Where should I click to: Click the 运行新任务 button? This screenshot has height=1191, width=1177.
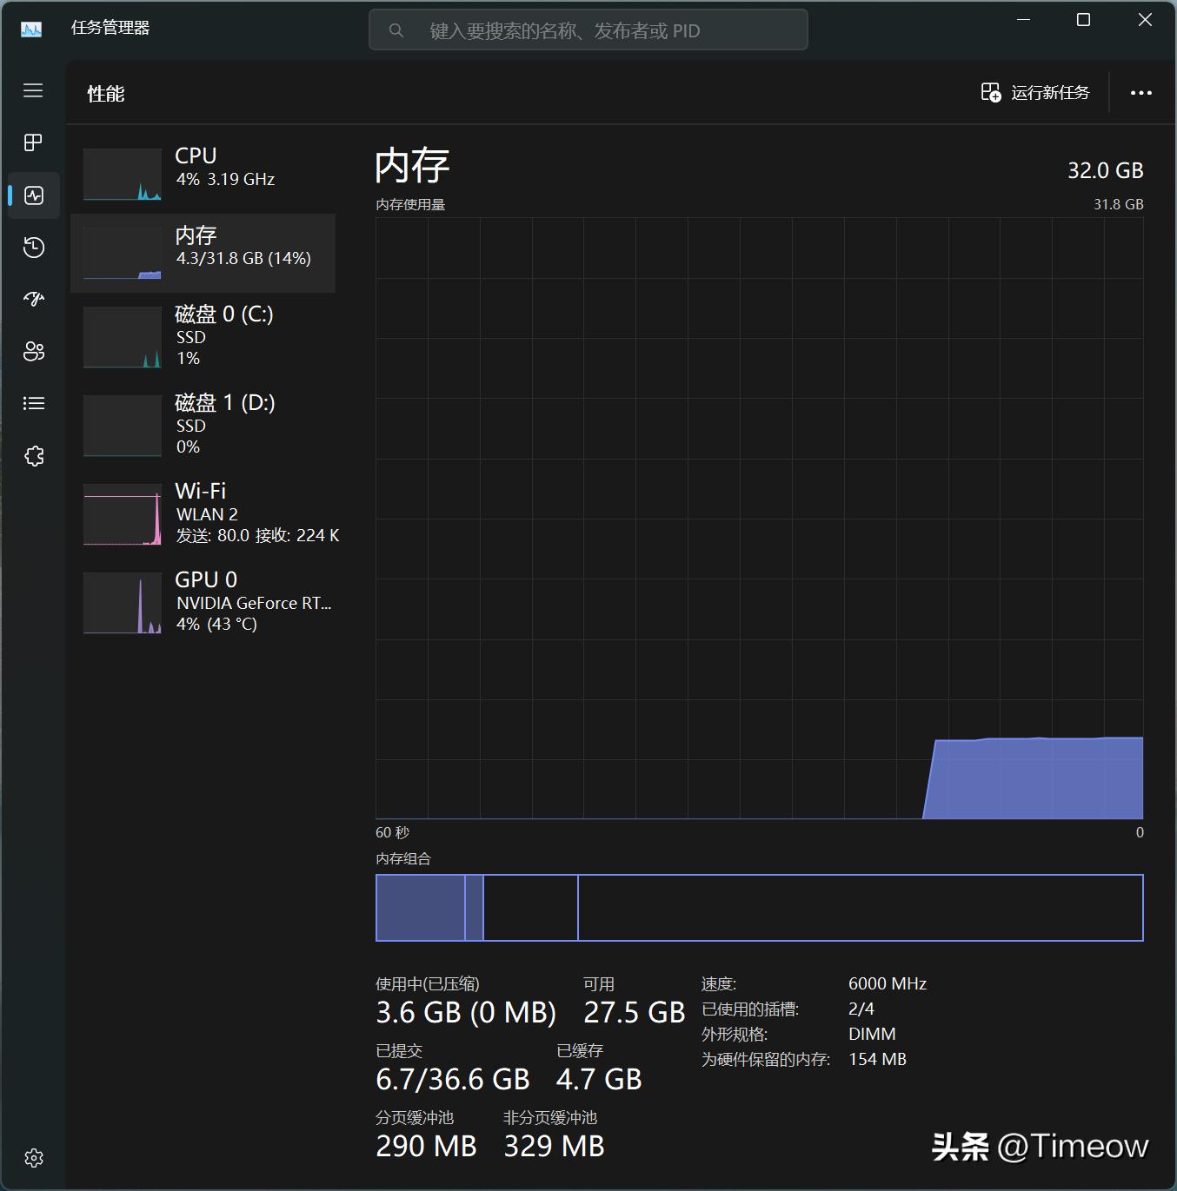tap(1036, 92)
